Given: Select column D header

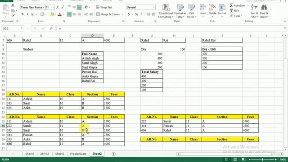Looking at the screenshot, I should 92,36.
